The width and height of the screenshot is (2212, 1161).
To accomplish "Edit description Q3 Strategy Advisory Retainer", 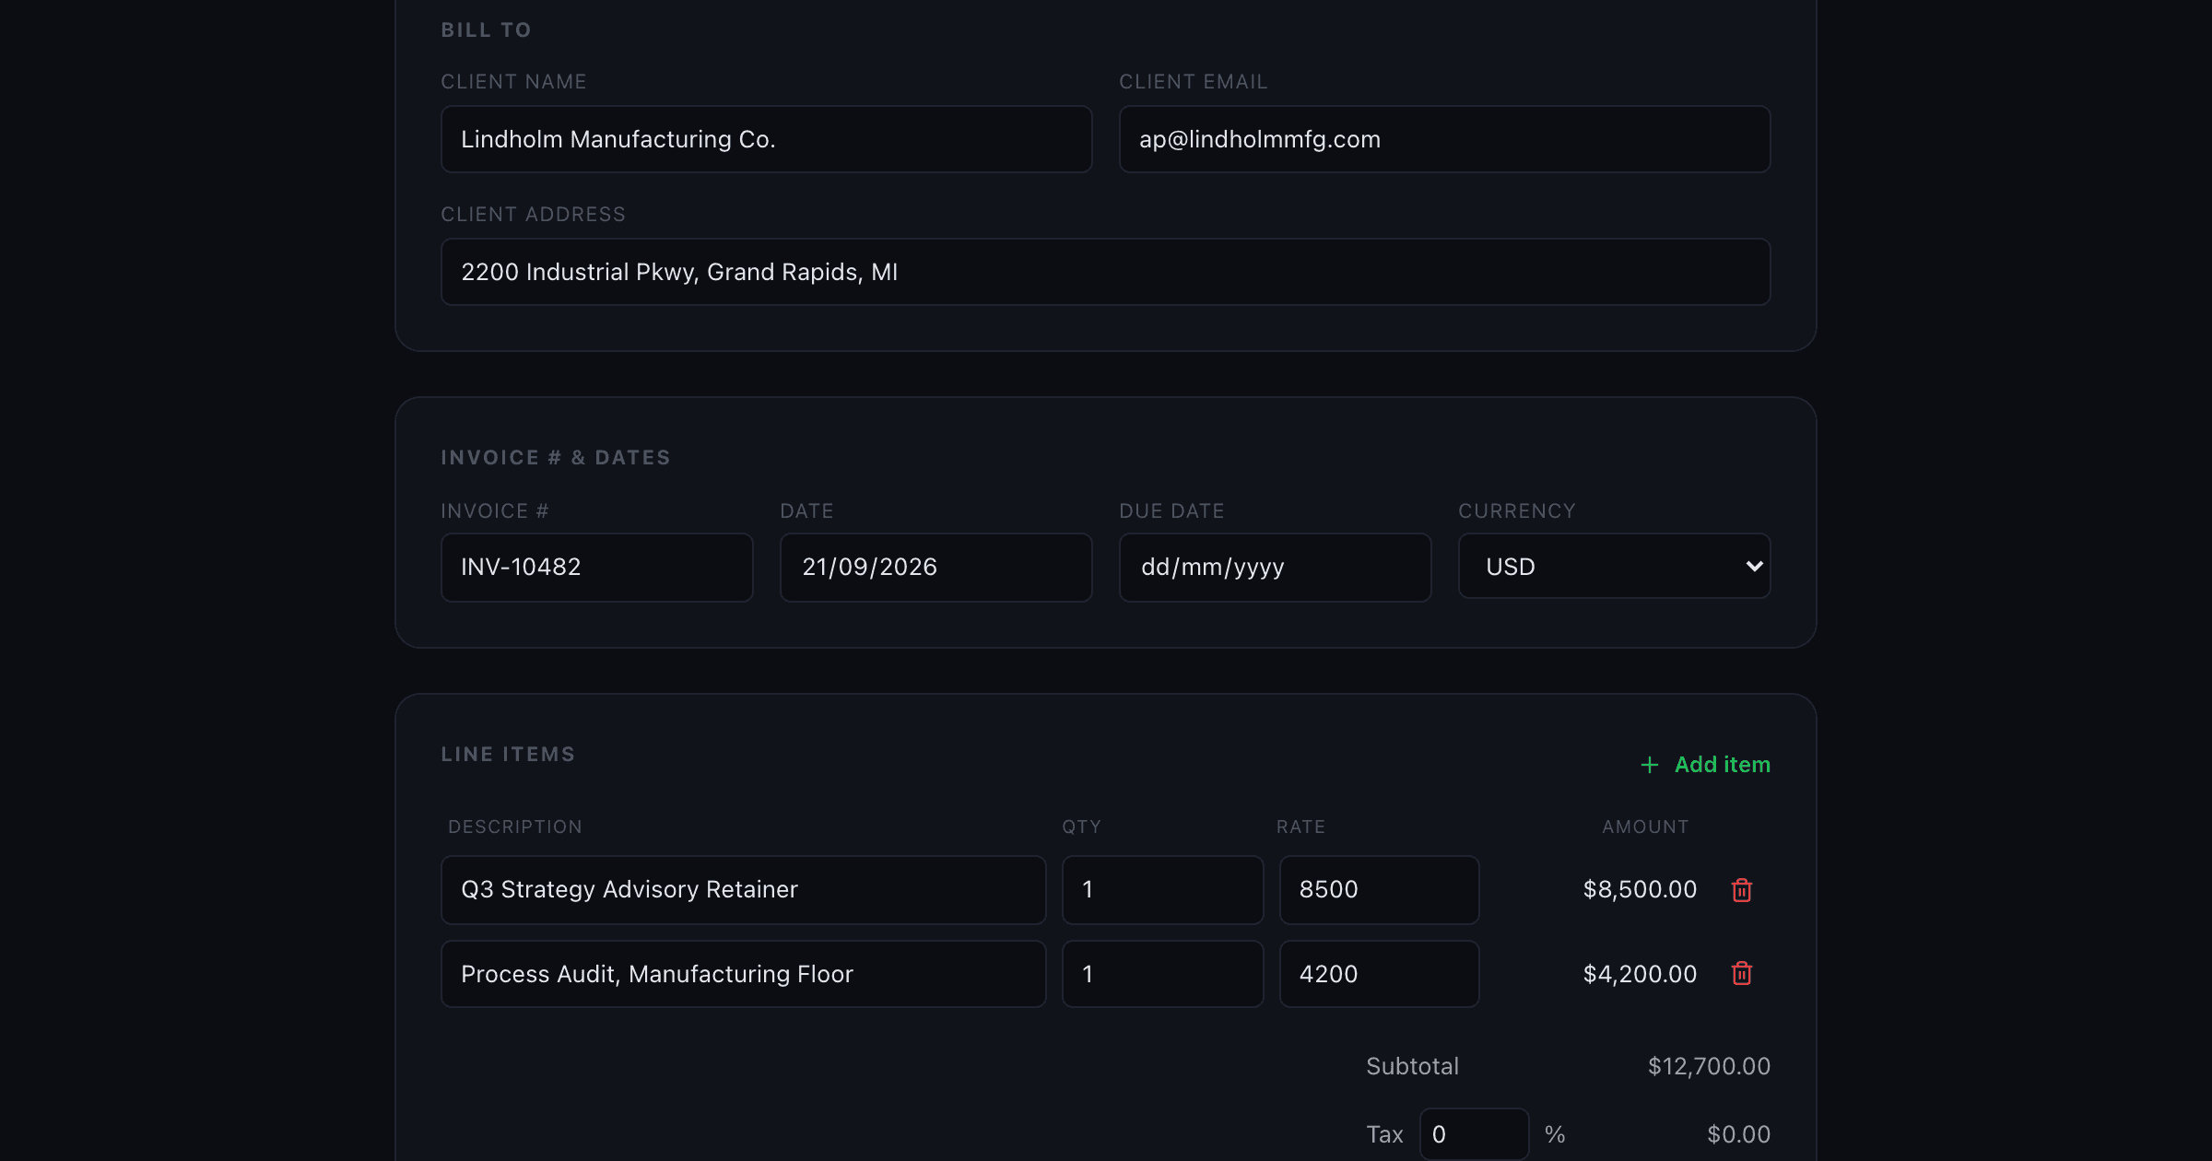I will (x=743, y=890).
